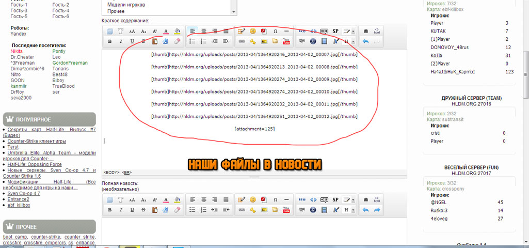The height and width of the screenshot is (248, 529).
Task: Click redo arrow in full news toolbar
Action: click(377, 210)
